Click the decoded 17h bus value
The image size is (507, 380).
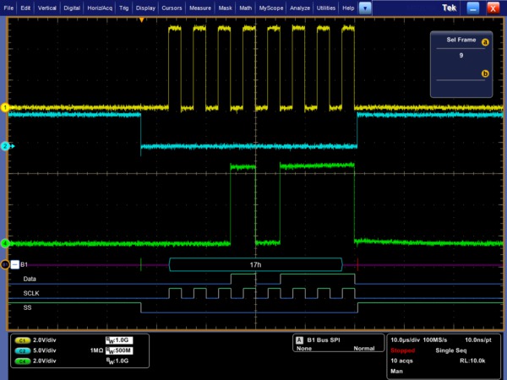[256, 264]
